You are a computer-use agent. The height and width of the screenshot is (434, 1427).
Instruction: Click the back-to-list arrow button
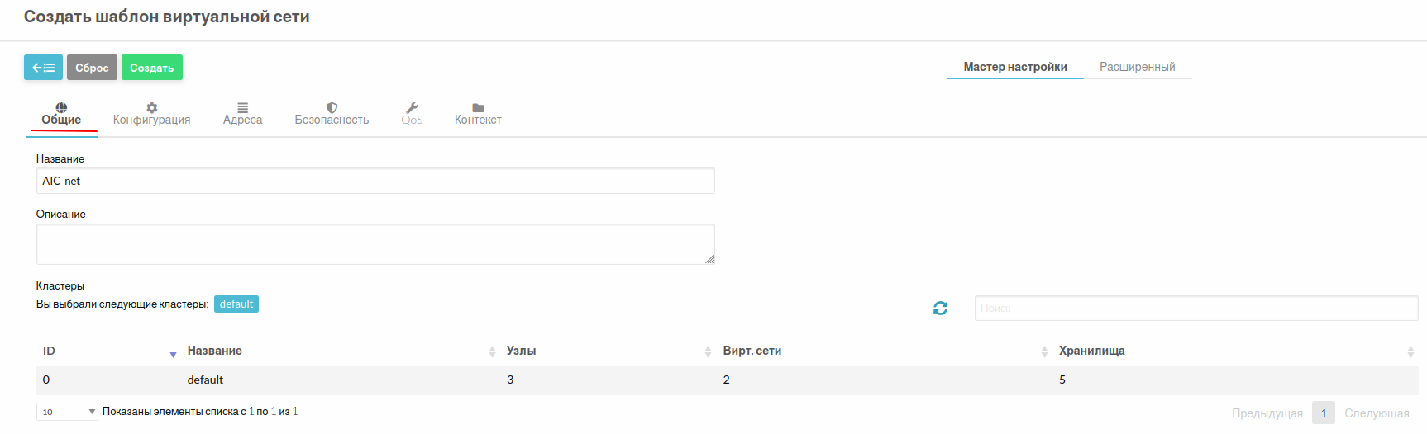coord(43,68)
